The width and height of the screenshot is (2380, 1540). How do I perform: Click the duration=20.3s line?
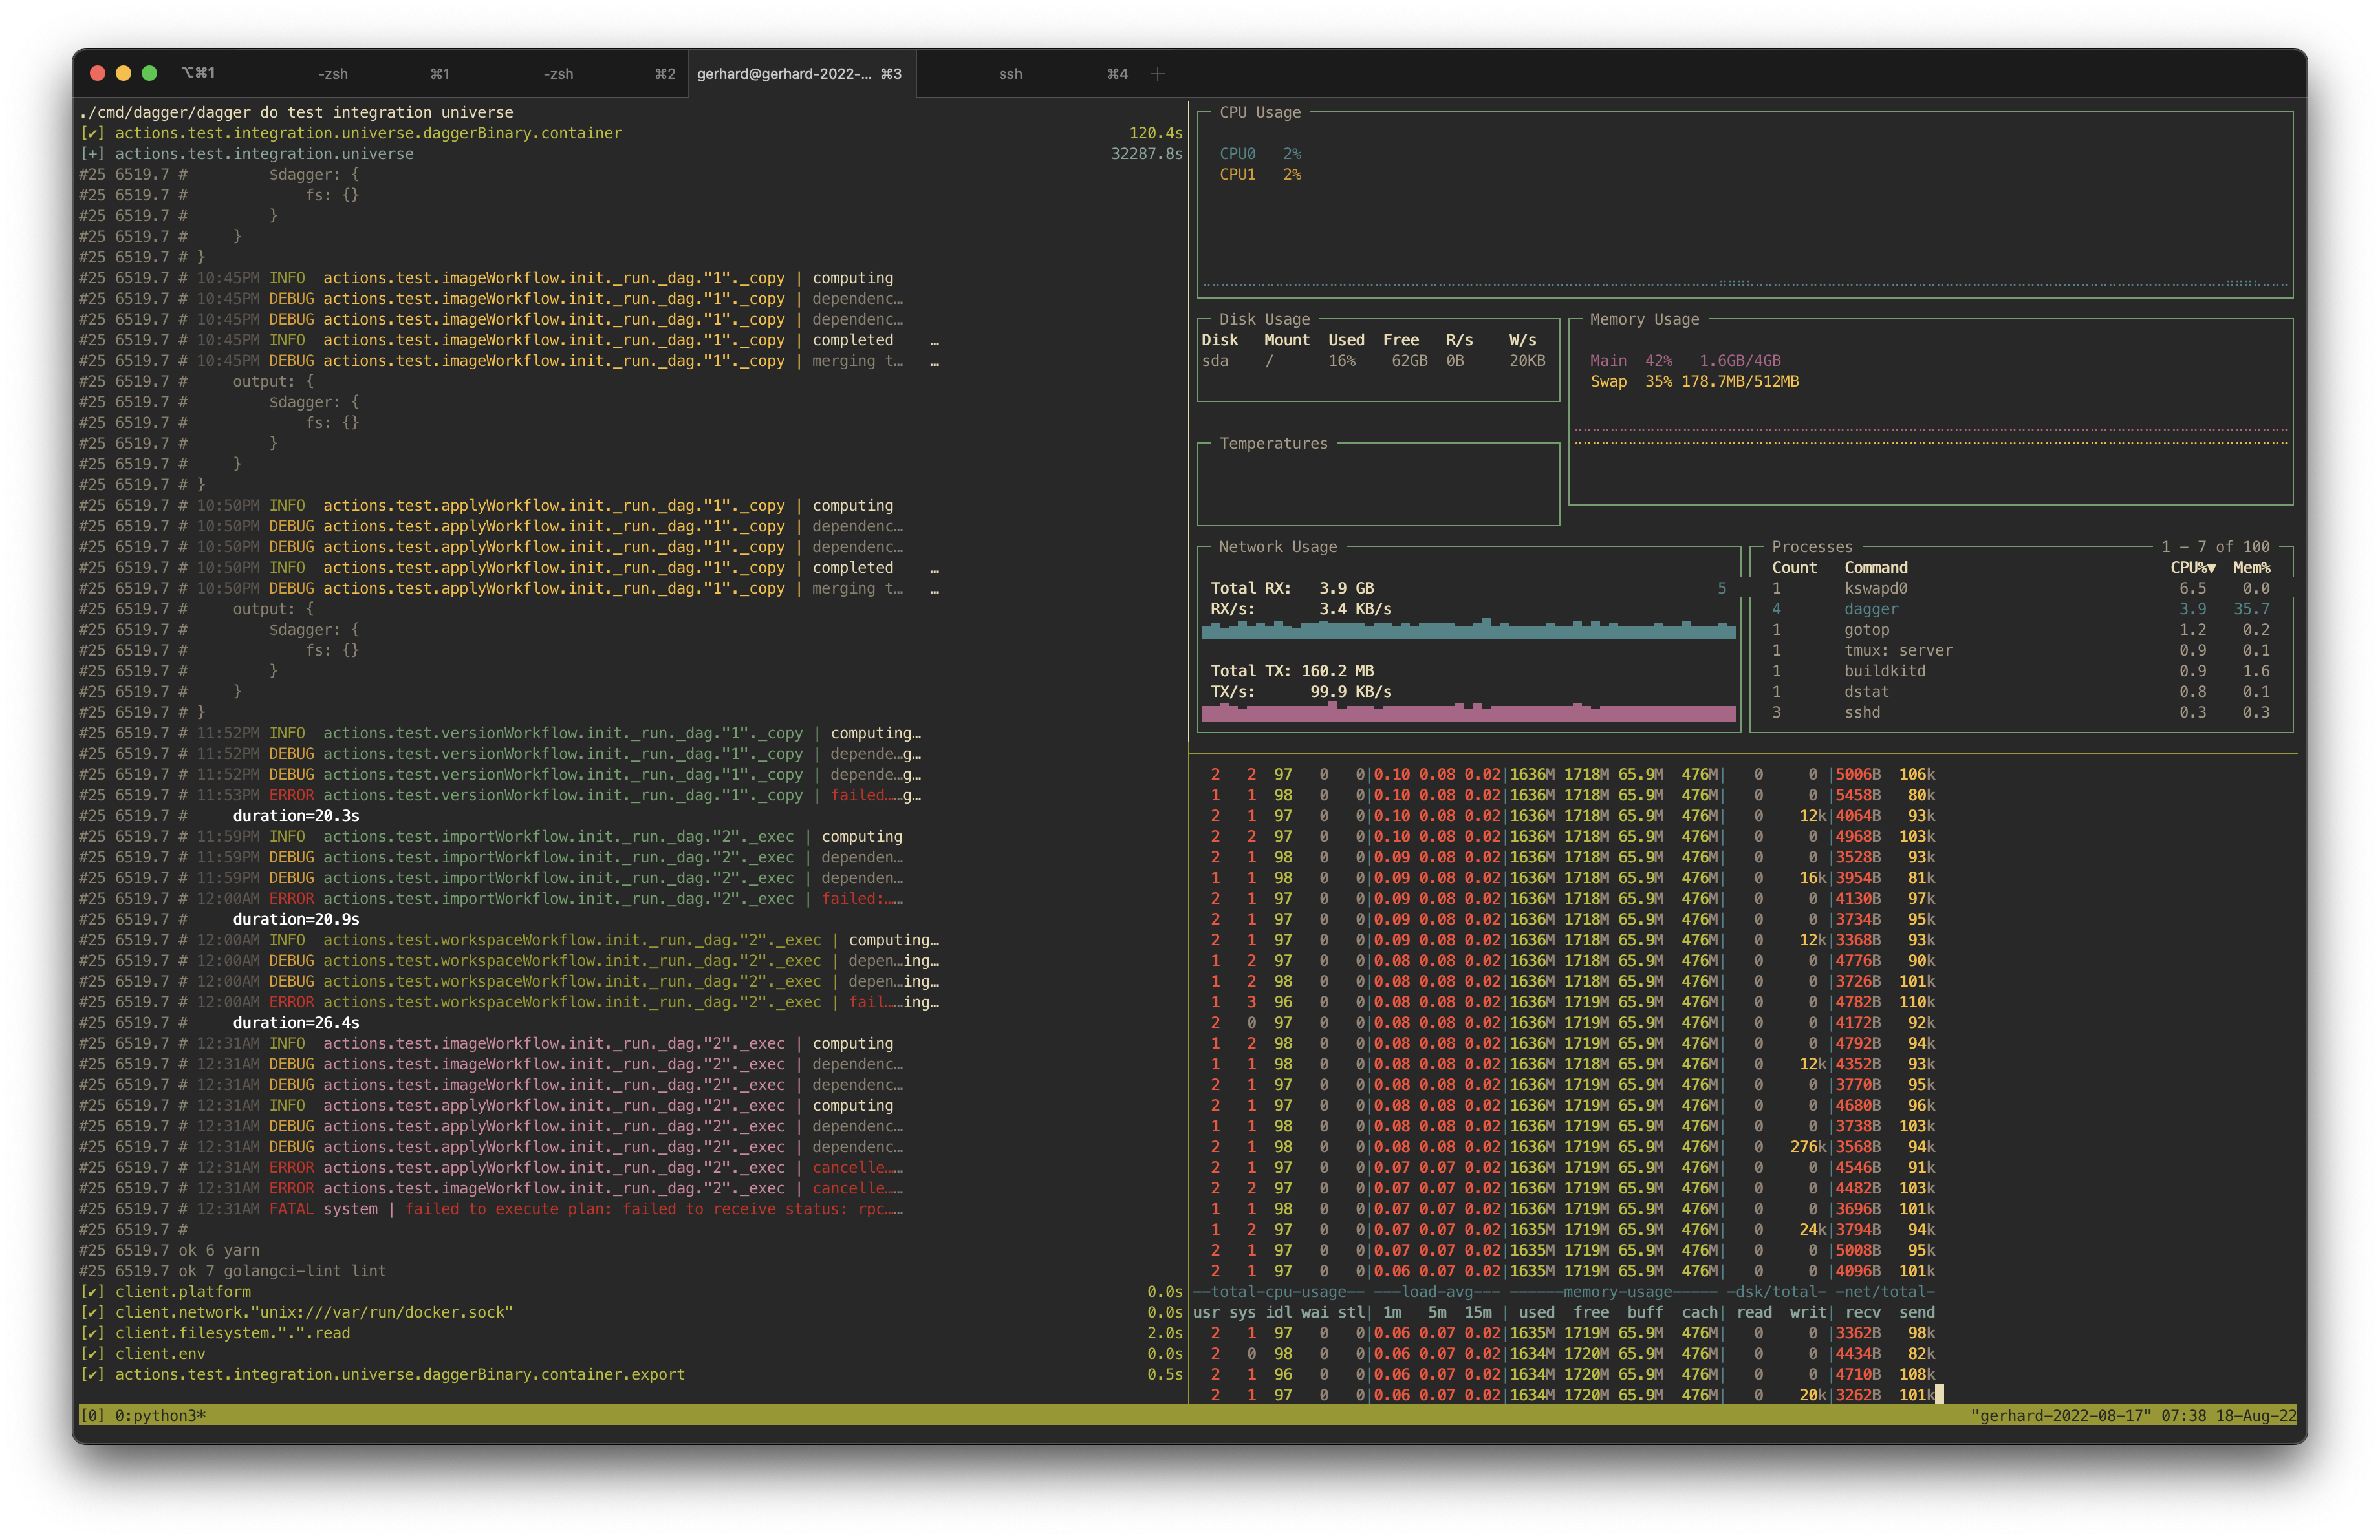tap(296, 817)
